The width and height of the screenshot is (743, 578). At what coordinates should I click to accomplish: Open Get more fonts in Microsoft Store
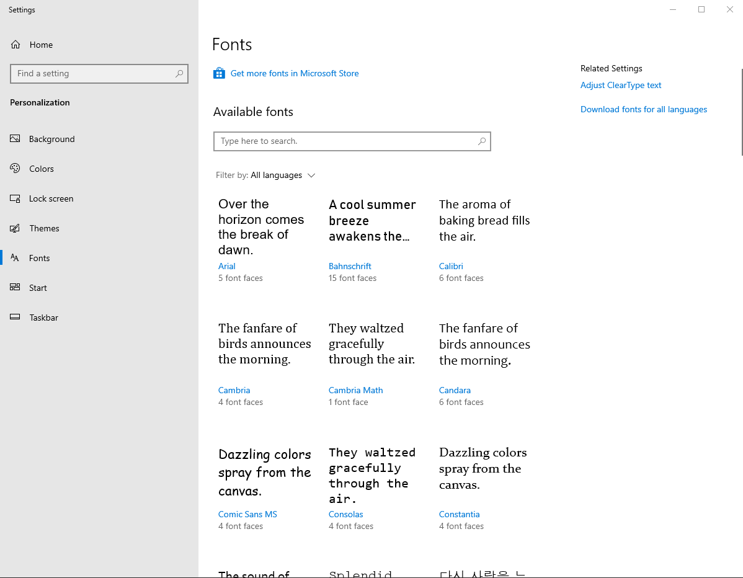tap(294, 73)
